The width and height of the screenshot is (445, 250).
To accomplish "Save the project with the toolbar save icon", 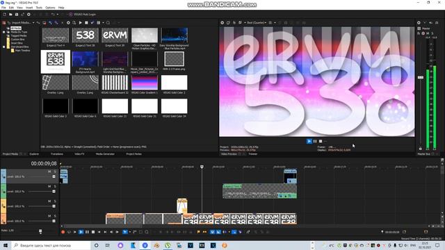I will pyautogui.click(x=17, y=14).
